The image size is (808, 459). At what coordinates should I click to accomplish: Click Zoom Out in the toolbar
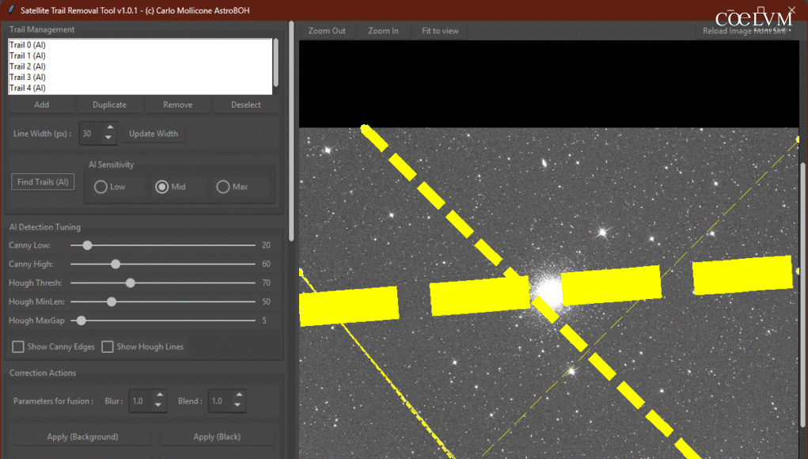pyautogui.click(x=327, y=31)
